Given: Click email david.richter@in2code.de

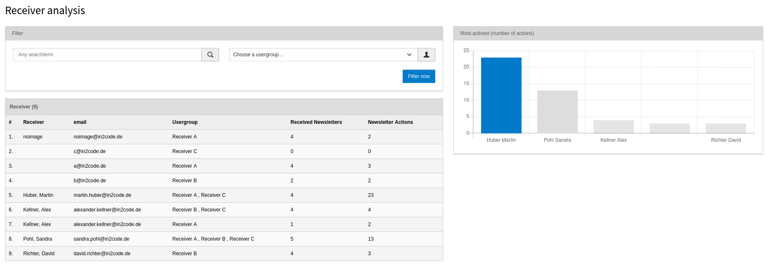Looking at the screenshot, I should [x=102, y=254].
